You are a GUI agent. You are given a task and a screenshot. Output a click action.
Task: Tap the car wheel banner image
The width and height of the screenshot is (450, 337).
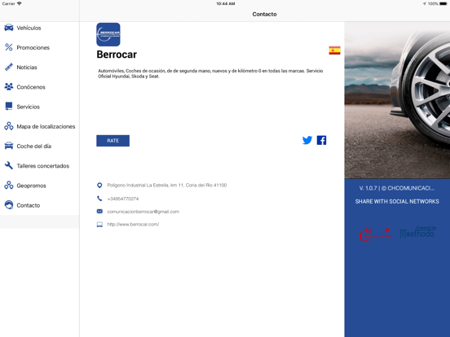397,100
